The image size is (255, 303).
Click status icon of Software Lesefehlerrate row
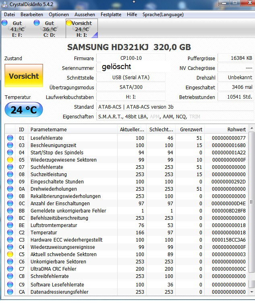point(10,284)
